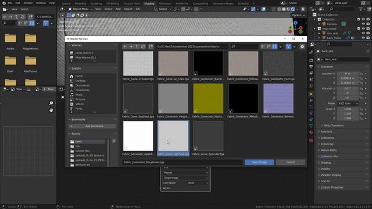Select the purple Fabric_Generator_Normal thumbnail
The width and height of the screenshot is (372, 209).
pos(278,98)
